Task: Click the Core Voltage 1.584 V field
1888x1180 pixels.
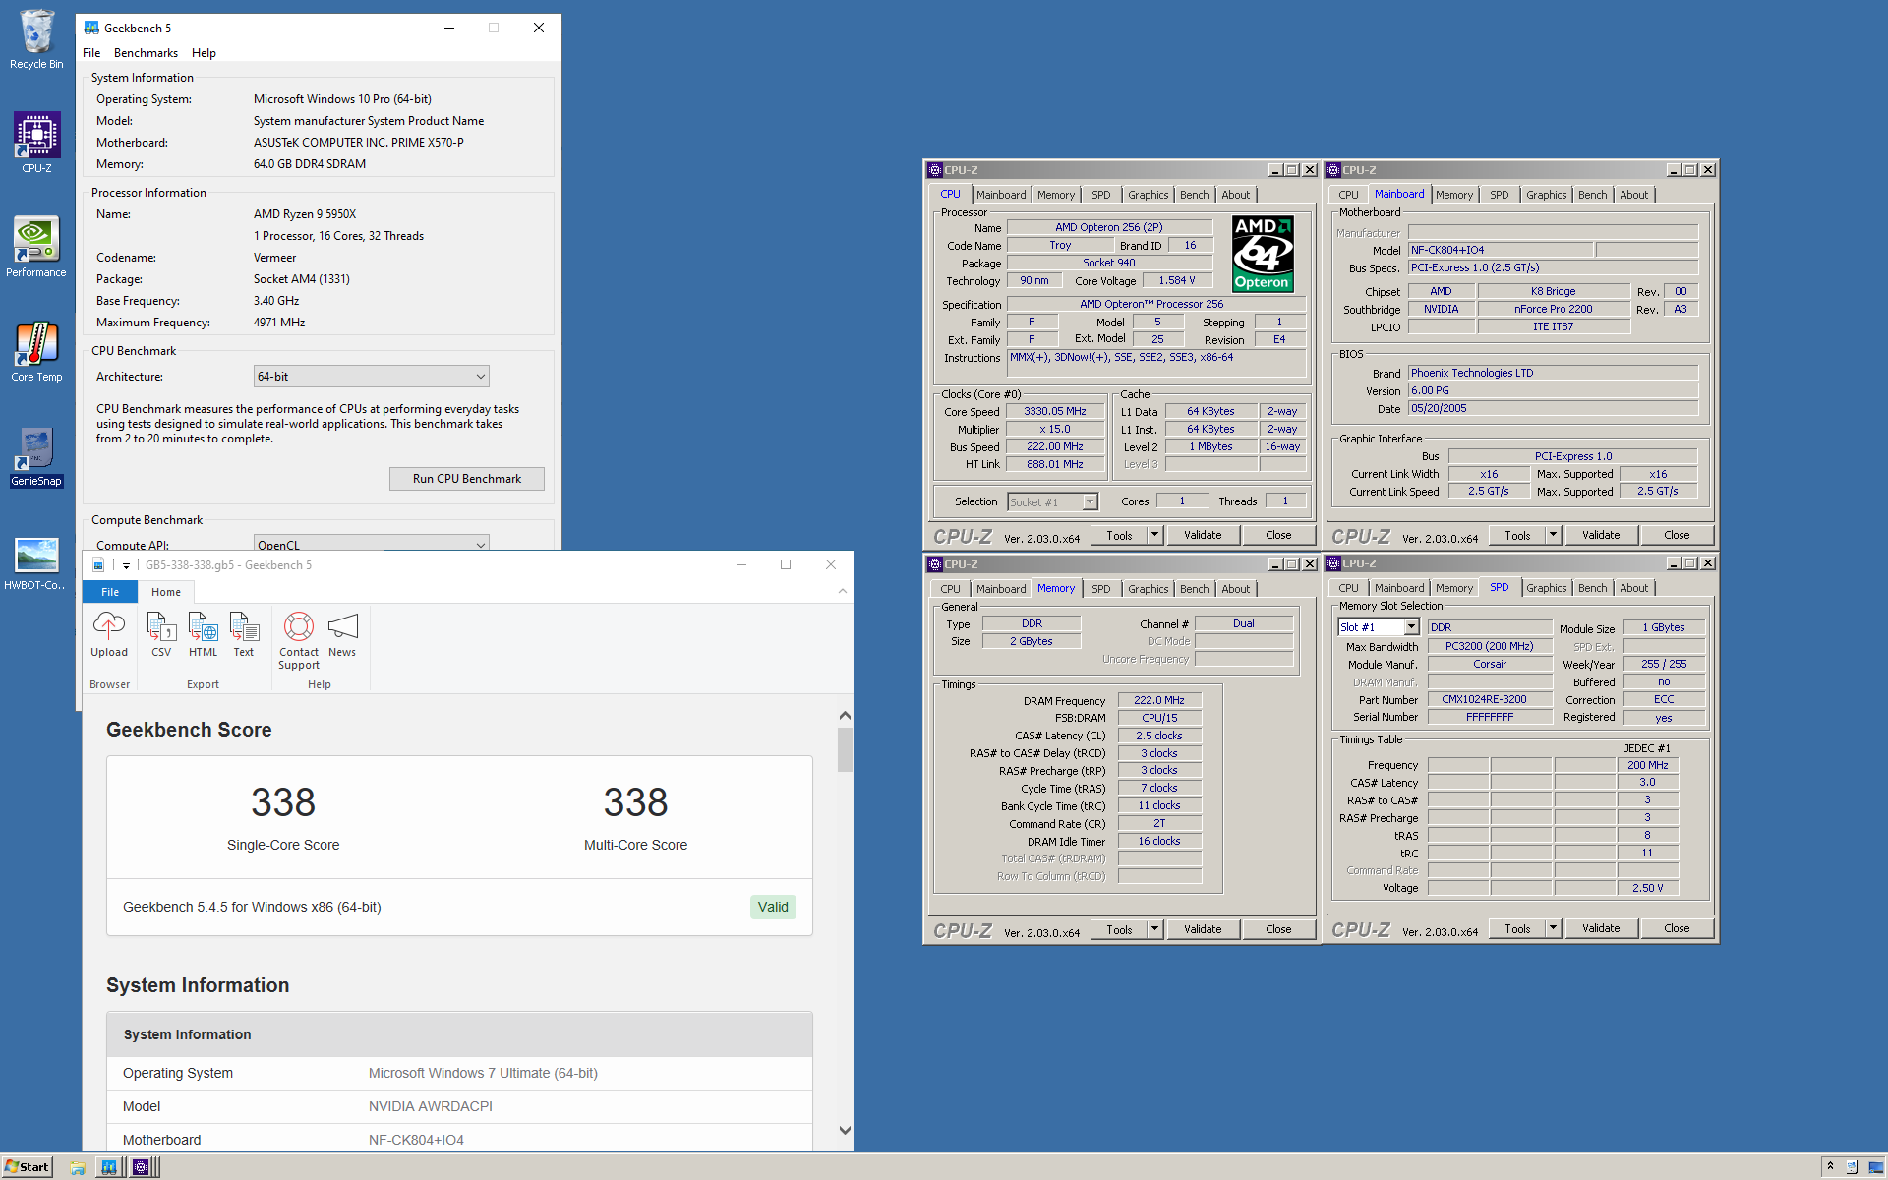Action: point(1177,280)
